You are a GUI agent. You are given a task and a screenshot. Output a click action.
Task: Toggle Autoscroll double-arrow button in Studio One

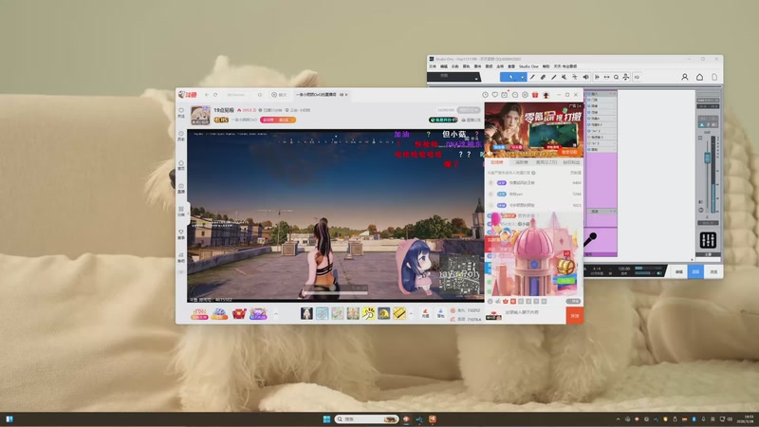click(606, 77)
